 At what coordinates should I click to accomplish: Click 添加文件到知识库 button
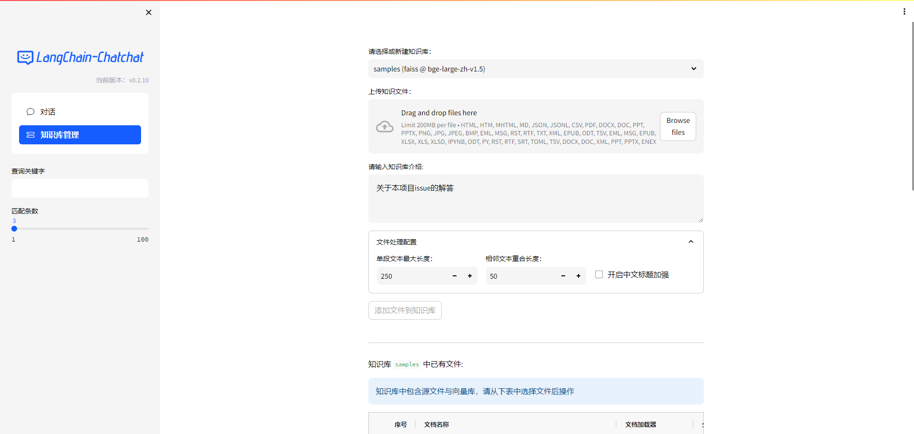point(405,310)
